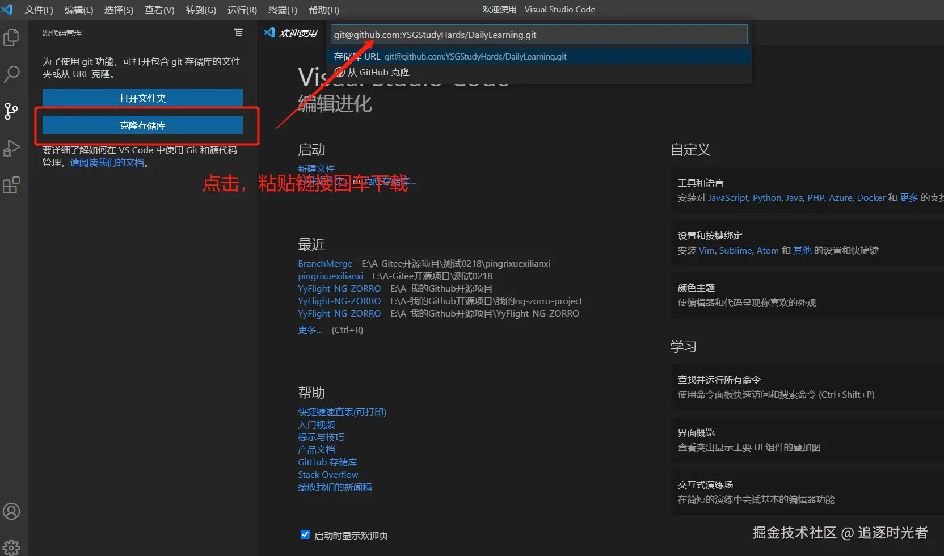Open the Explorer view in activity bar
This screenshot has height=556, width=944.
11,37
